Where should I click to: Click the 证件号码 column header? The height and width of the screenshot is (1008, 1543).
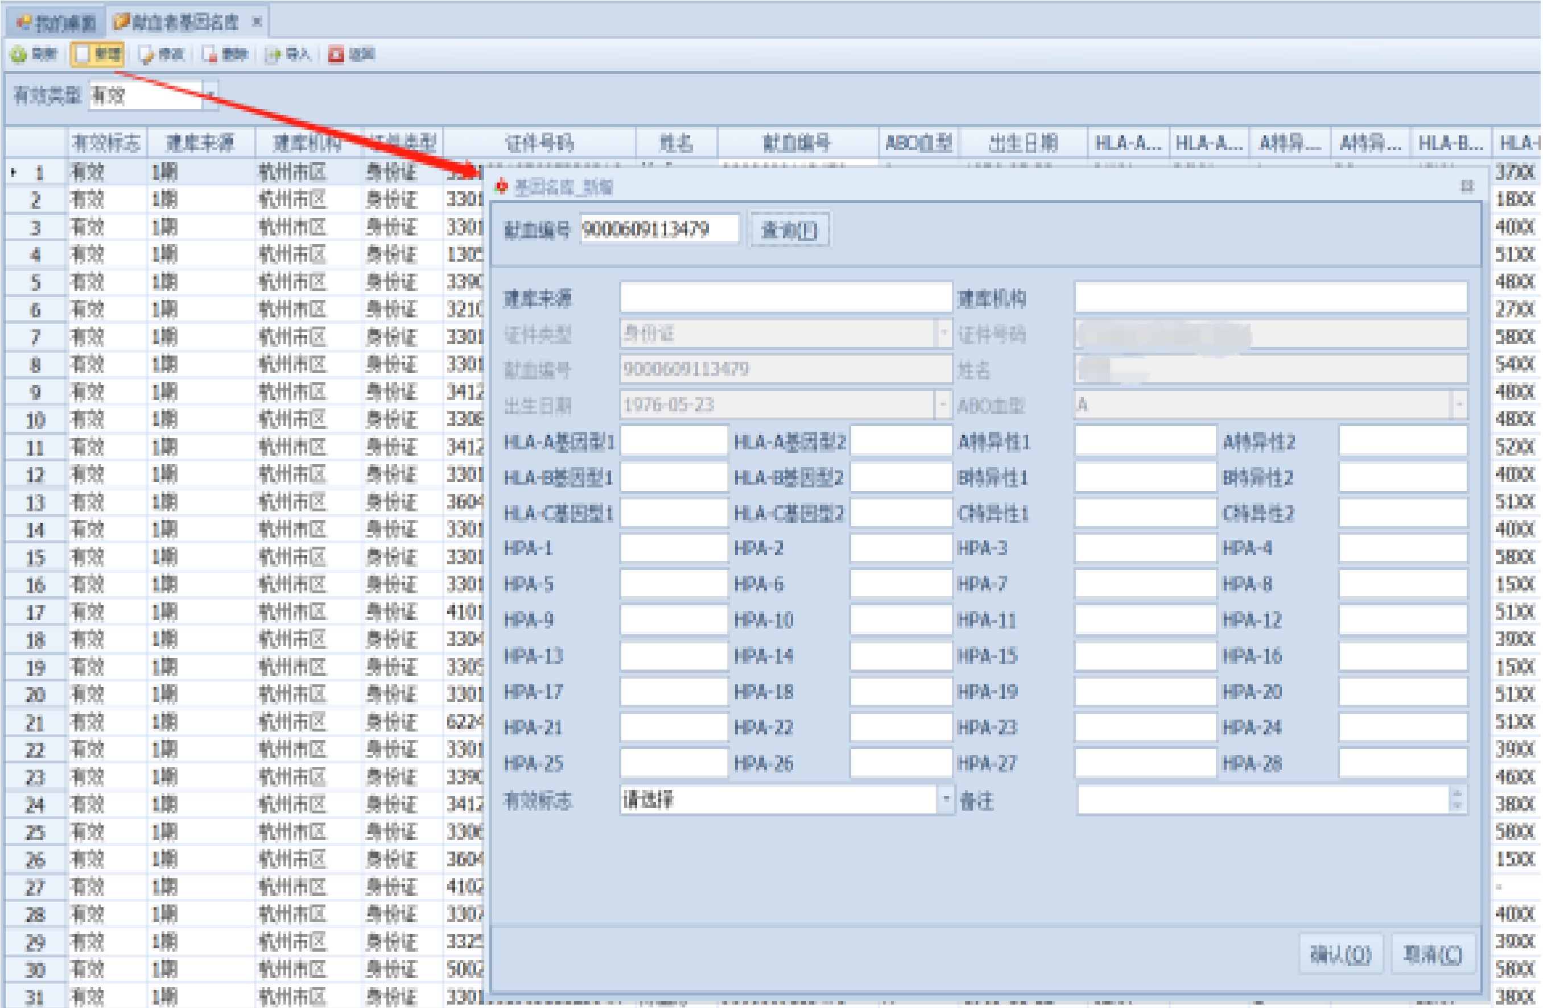click(539, 143)
